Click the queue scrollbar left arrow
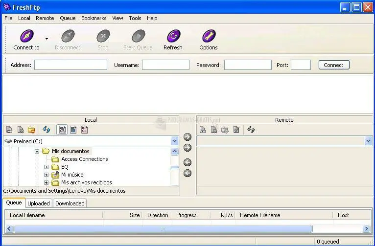 (x=9, y=229)
